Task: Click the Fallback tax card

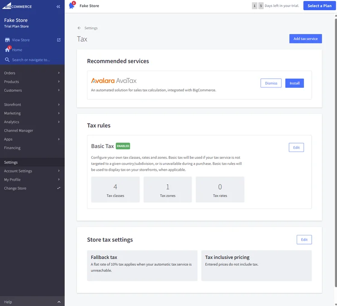Action: pos(142,266)
